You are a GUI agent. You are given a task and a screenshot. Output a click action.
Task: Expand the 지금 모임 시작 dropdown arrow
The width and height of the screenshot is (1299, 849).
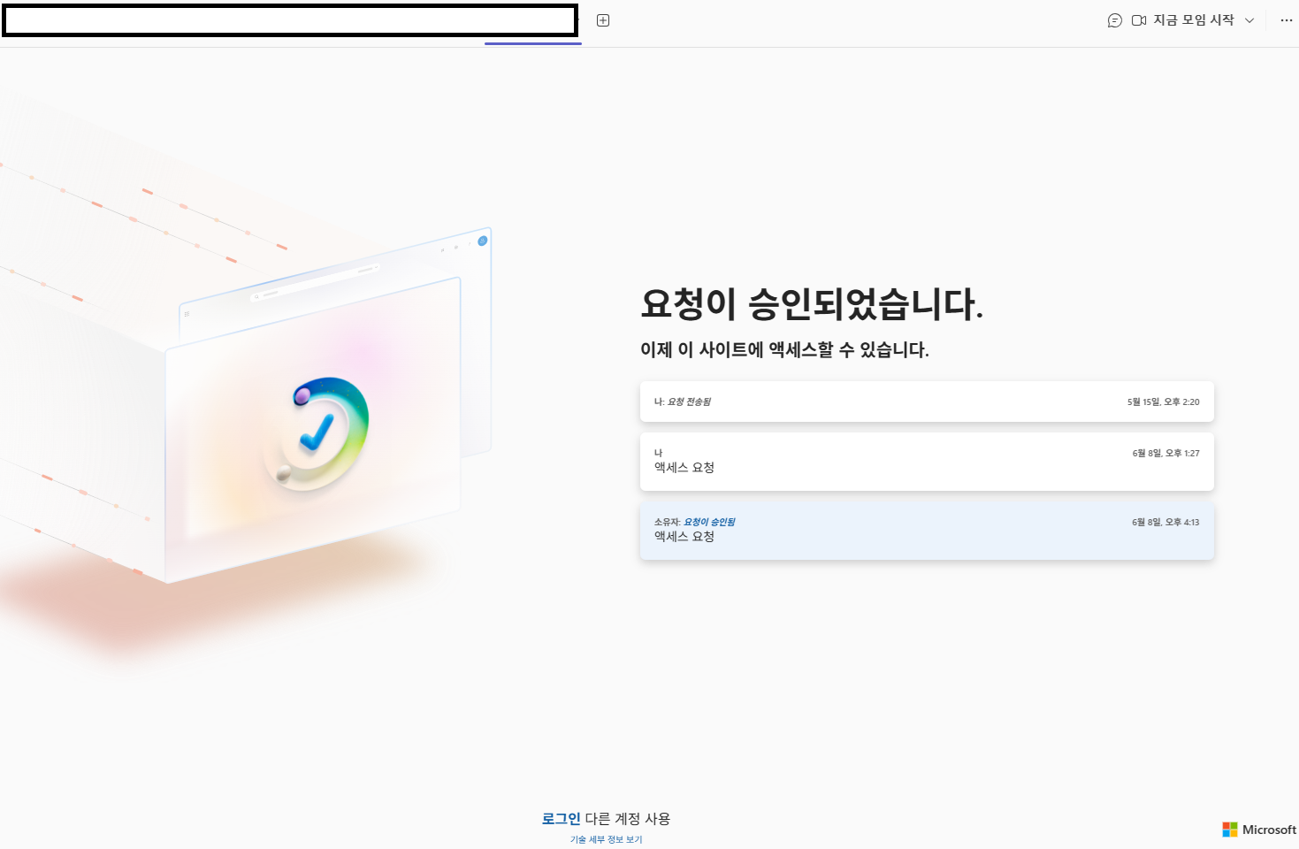1249,20
